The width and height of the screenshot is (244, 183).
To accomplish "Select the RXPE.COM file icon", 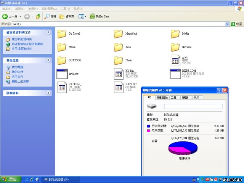I will pos(175,74).
